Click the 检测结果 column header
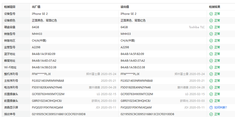Image resolution: width=235 pixels, height=117 pixels. tap(215, 7)
